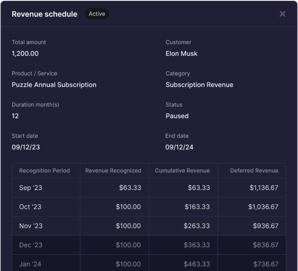Viewport: 298px width, 271px height.
Task: Click the customer name Elon Musk
Action: [x=182, y=53]
